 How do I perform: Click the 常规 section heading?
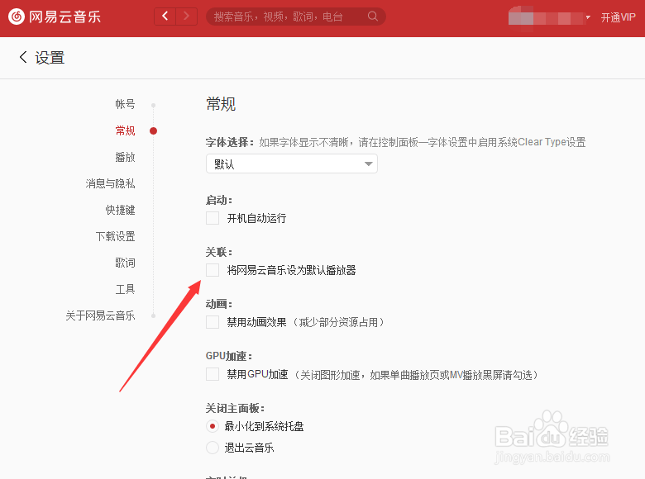(x=221, y=104)
